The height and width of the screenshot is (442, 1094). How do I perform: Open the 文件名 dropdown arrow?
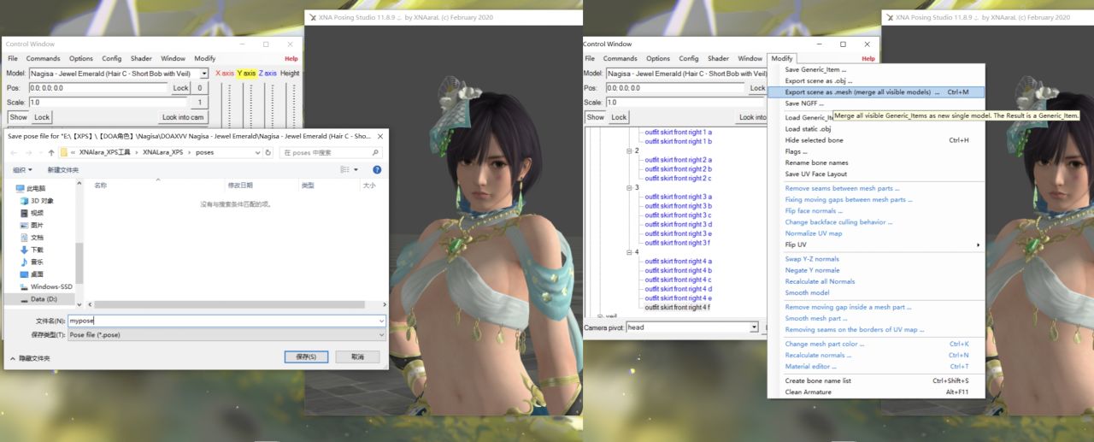coord(381,321)
